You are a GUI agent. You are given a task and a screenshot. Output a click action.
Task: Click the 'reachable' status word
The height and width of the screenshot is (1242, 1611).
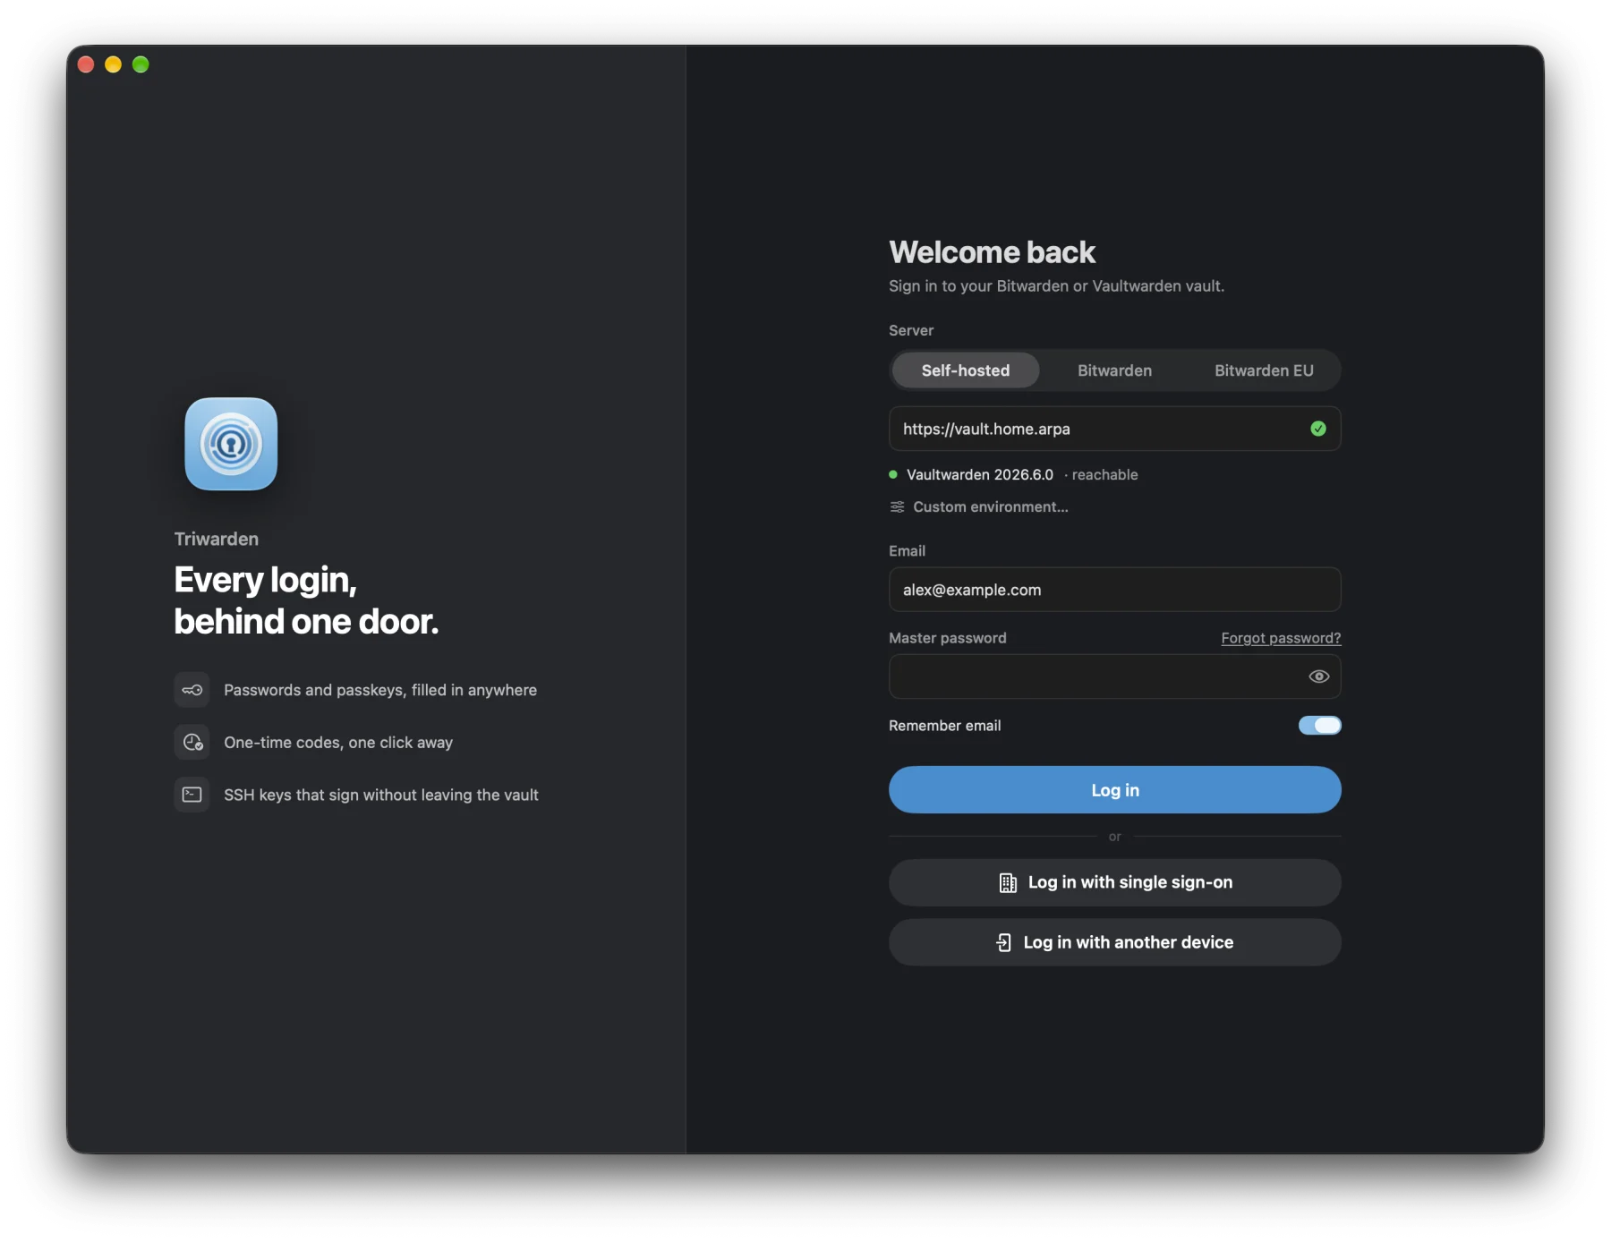(x=1104, y=474)
